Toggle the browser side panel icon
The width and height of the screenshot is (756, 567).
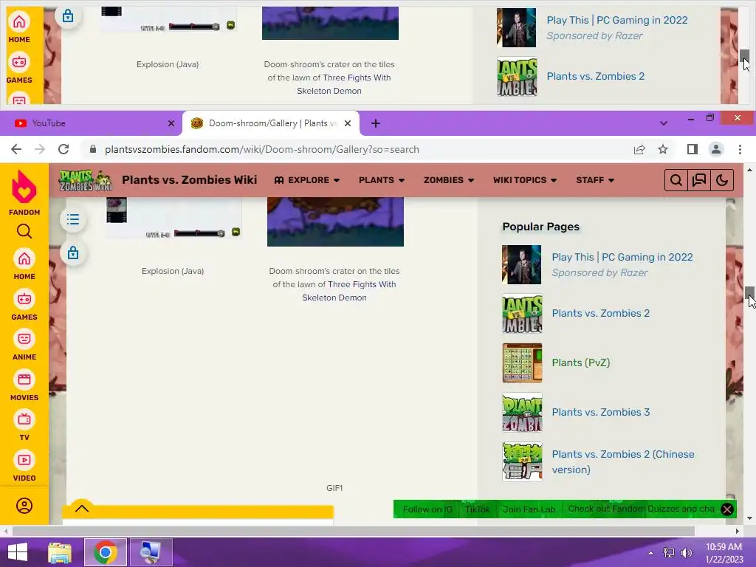693,149
